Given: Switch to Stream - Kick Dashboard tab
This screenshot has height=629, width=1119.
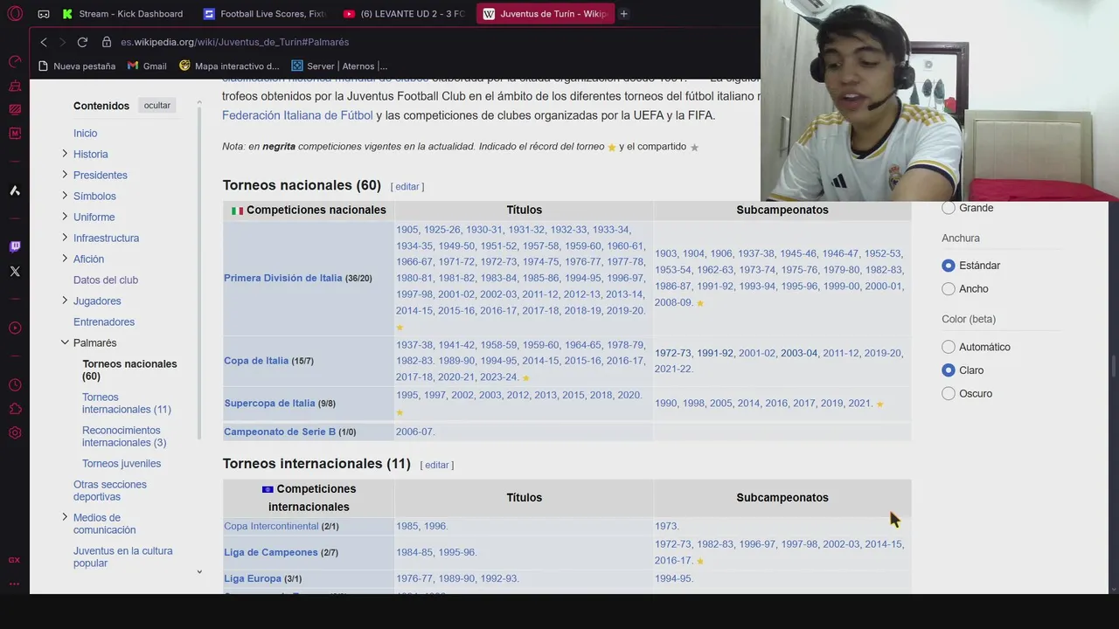Looking at the screenshot, I should coord(122,14).
